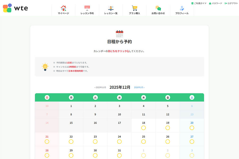Select the マイページ home icon

64,7
